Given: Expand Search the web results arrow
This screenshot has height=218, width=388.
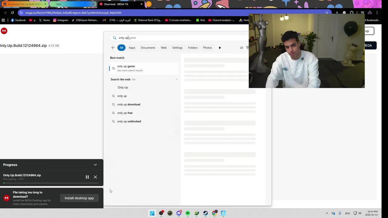Looking at the screenshot, I should [x=176, y=79].
